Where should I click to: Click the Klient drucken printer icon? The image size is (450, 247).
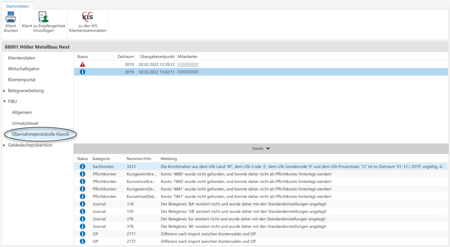11,17
